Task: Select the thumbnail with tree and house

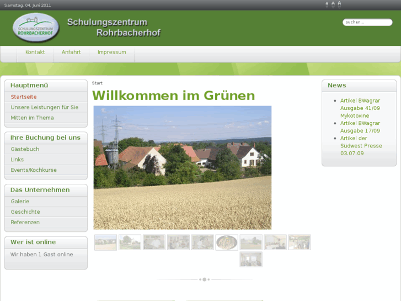Action: 130,242
